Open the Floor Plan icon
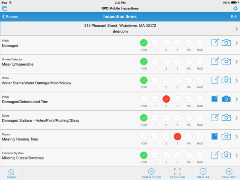This screenshot has height=180, width=240. click(177, 172)
